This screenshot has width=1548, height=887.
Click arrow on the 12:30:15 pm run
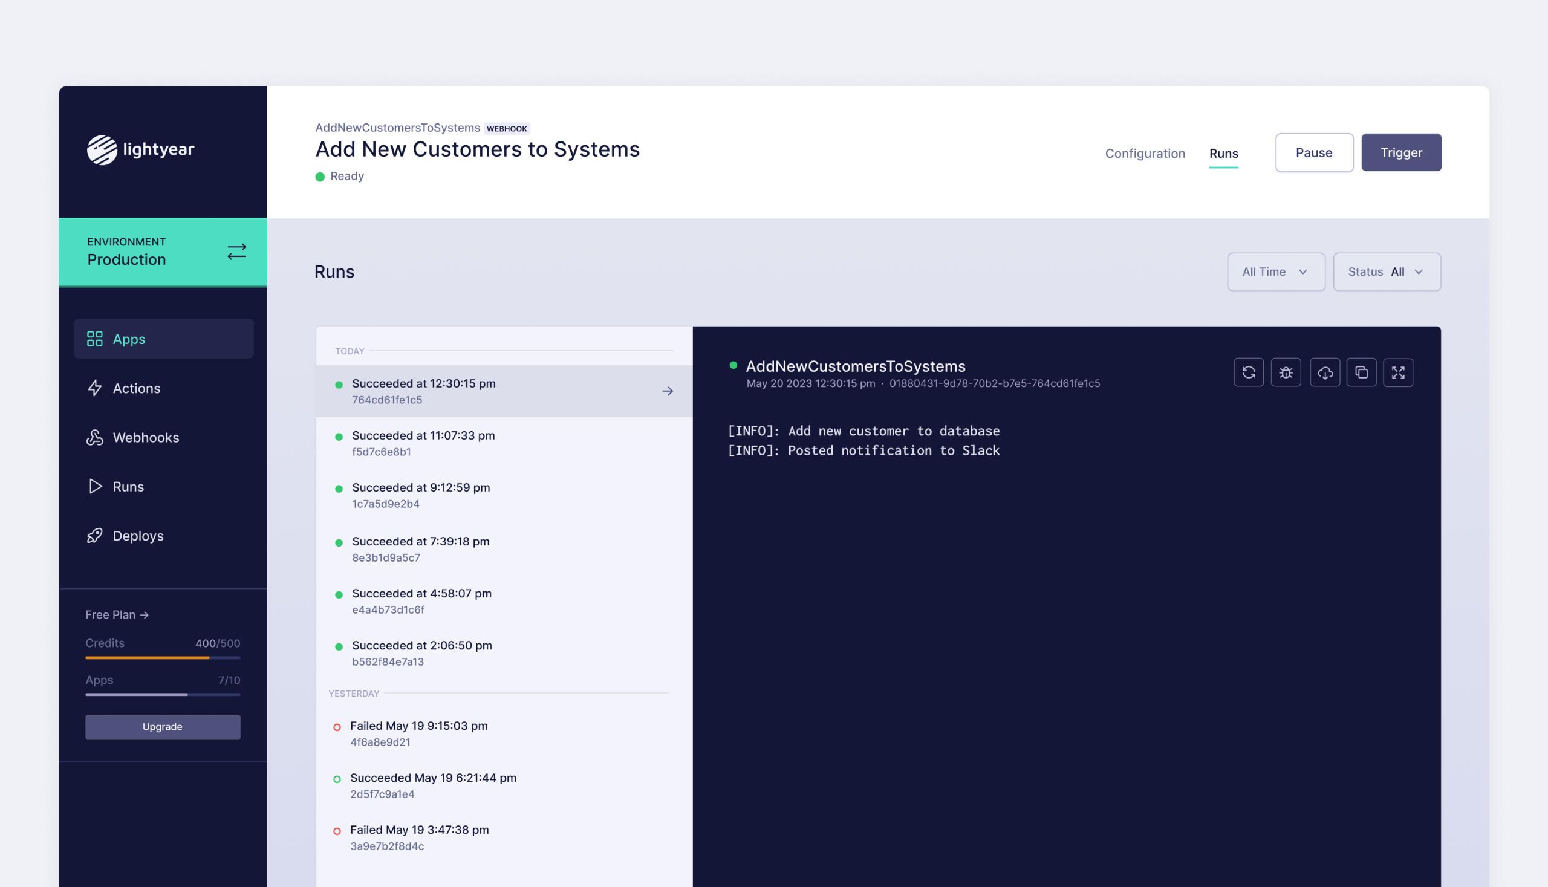click(x=667, y=391)
